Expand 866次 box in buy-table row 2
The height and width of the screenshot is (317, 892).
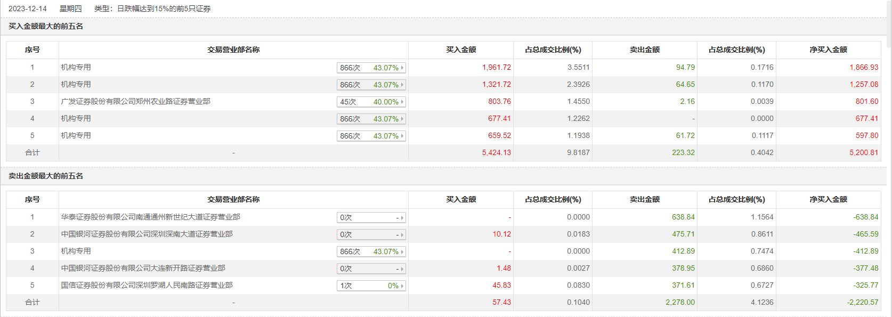(371, 85)
